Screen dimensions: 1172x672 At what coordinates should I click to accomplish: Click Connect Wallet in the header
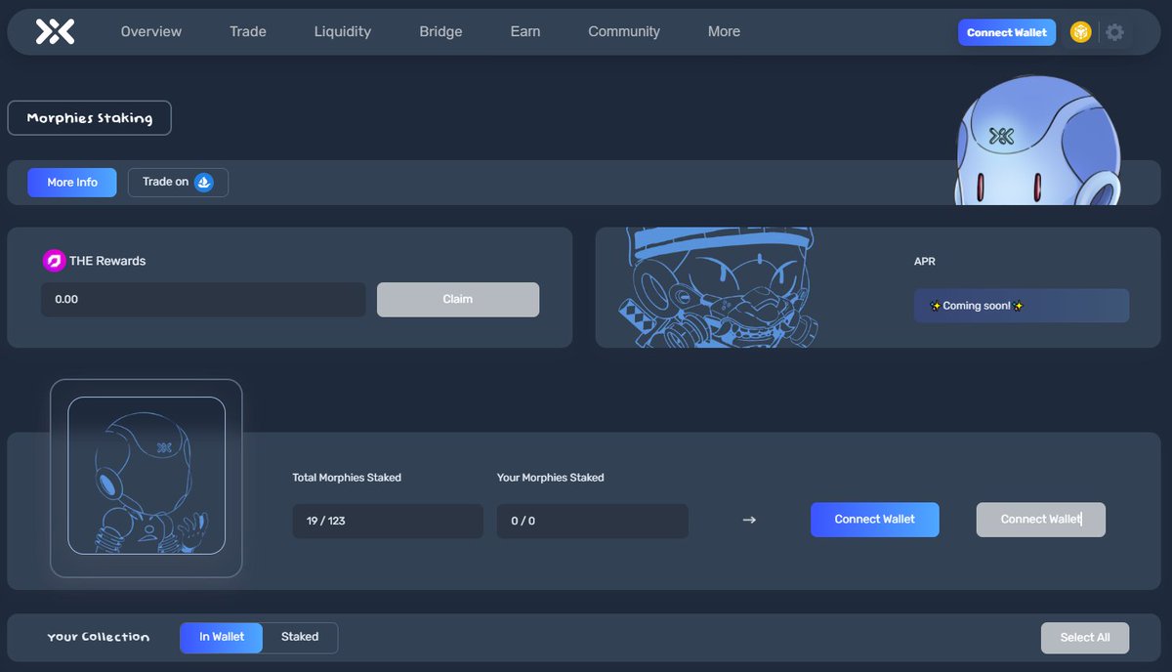point(1007,32)
